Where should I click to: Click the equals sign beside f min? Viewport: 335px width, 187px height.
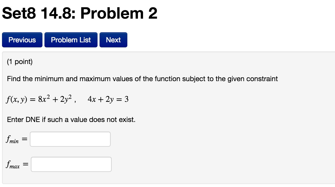coord(25,139)
